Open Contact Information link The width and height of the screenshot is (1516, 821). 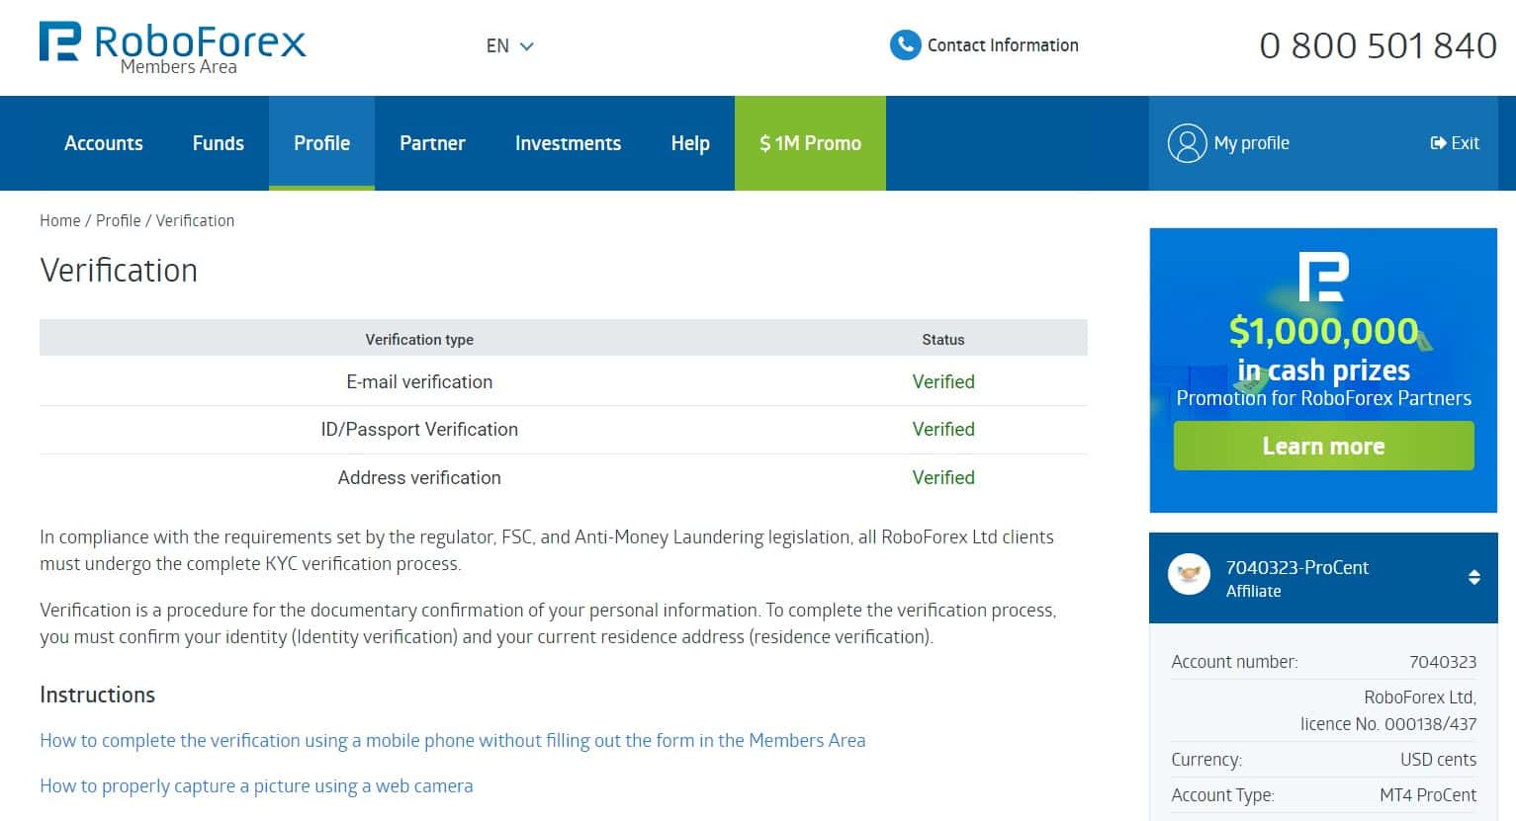point(1003,45)
